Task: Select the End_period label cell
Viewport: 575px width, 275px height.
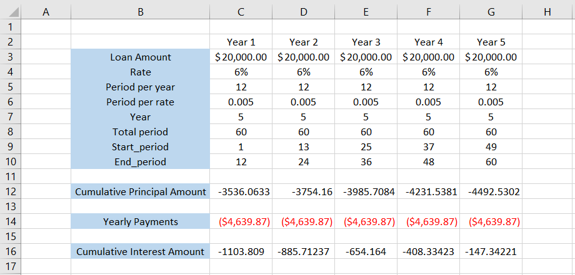Action: (140, 162)
